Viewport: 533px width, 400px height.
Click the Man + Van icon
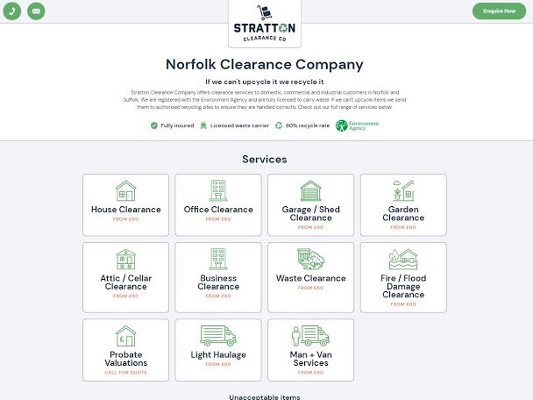[x=310, y=336]
